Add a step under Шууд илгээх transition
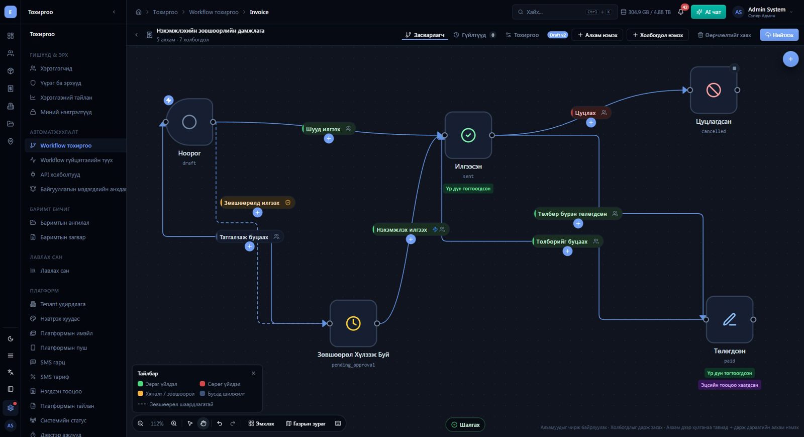This screenshot has width=804, height=437. (x=329, y=139)
